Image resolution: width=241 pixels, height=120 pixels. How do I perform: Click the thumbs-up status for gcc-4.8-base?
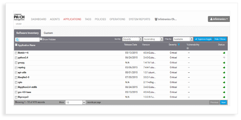point(224,92)
